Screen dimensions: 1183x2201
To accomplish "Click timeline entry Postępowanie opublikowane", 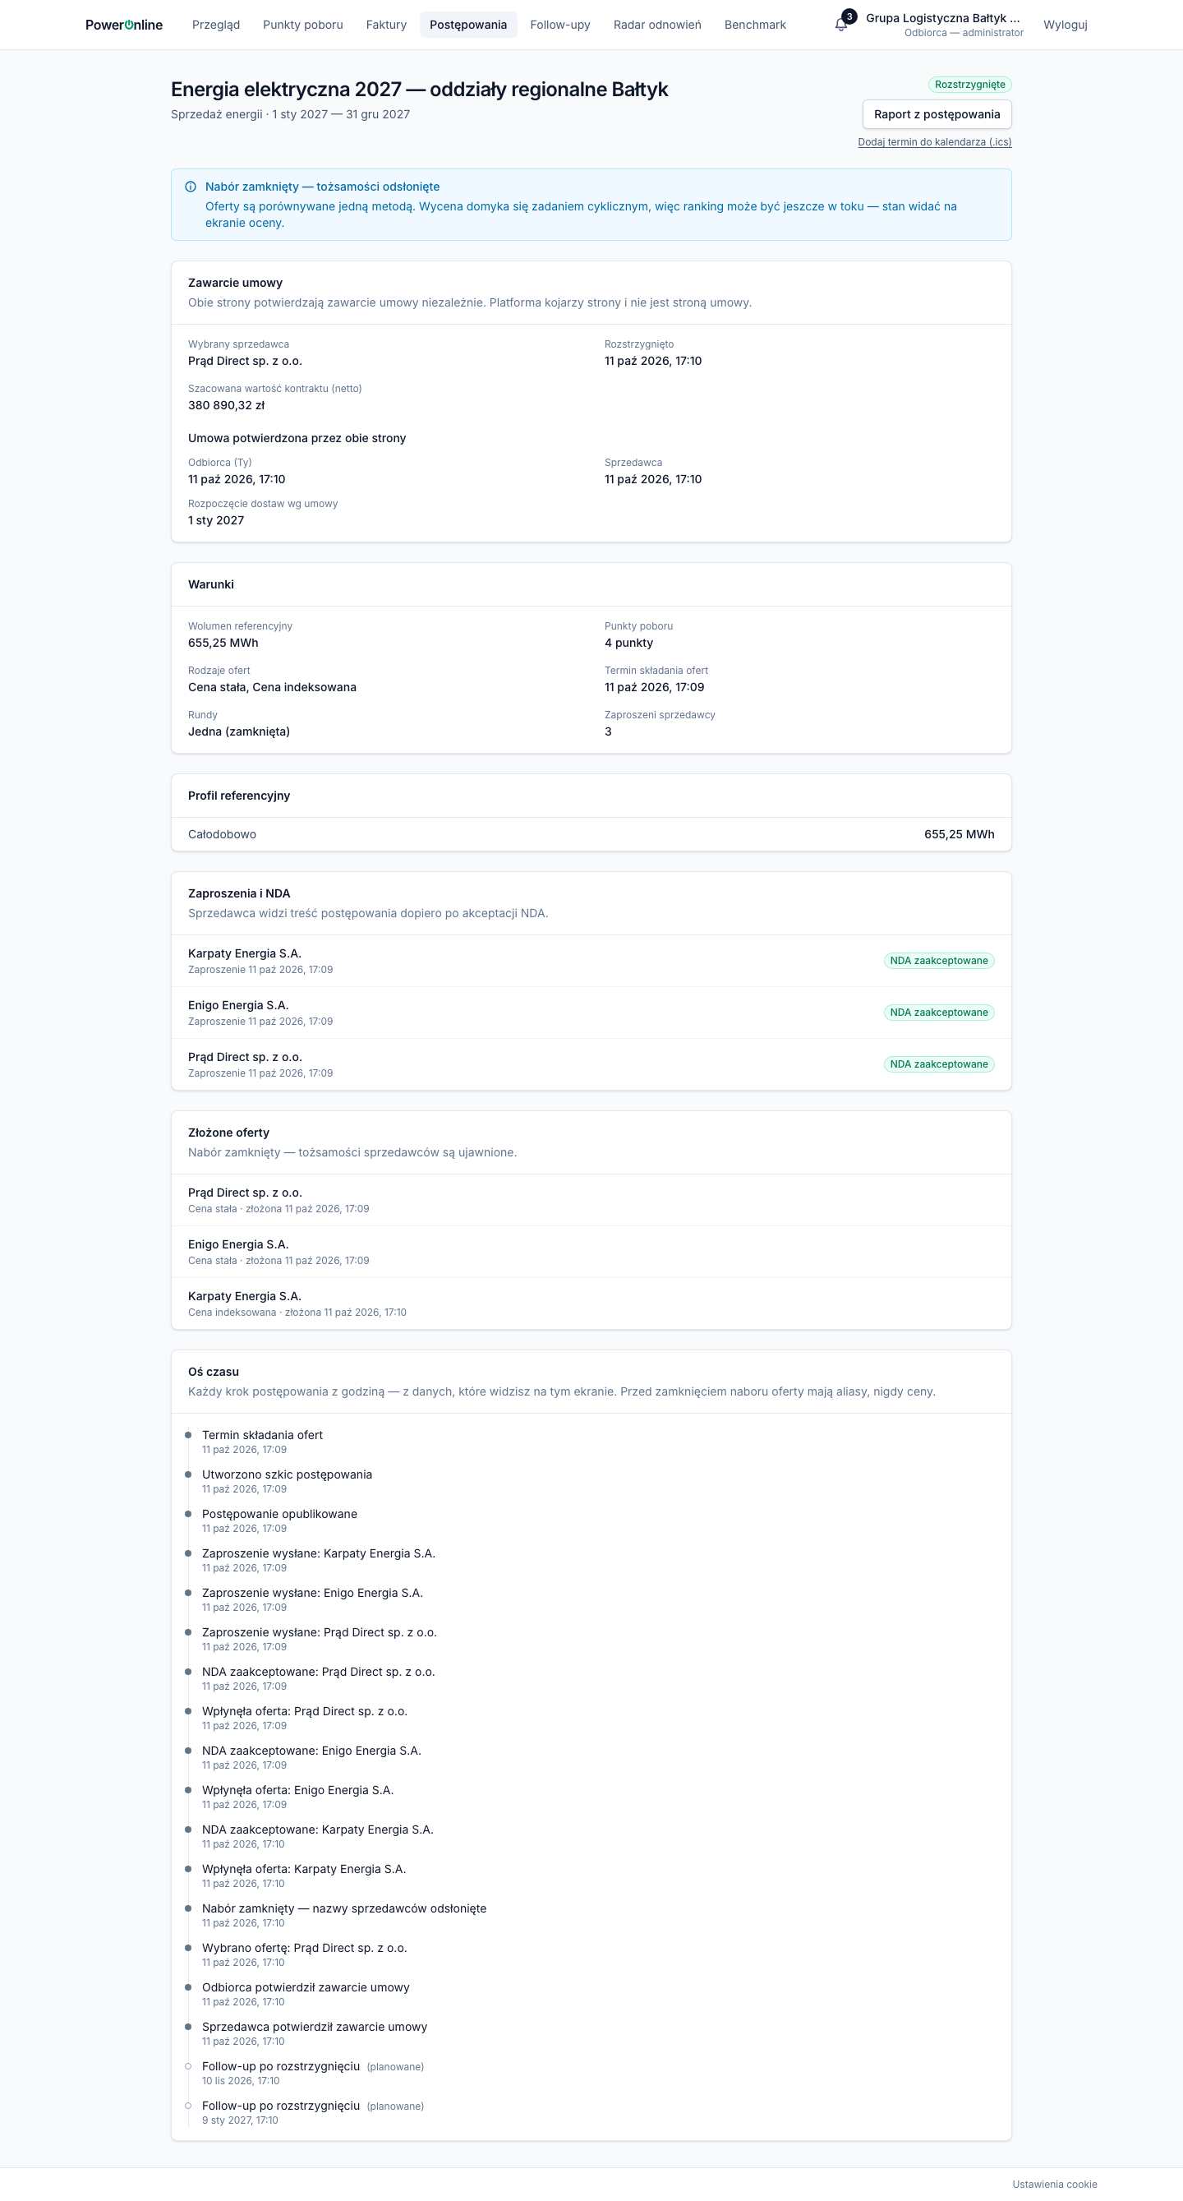I will [x=279, y=1514].
